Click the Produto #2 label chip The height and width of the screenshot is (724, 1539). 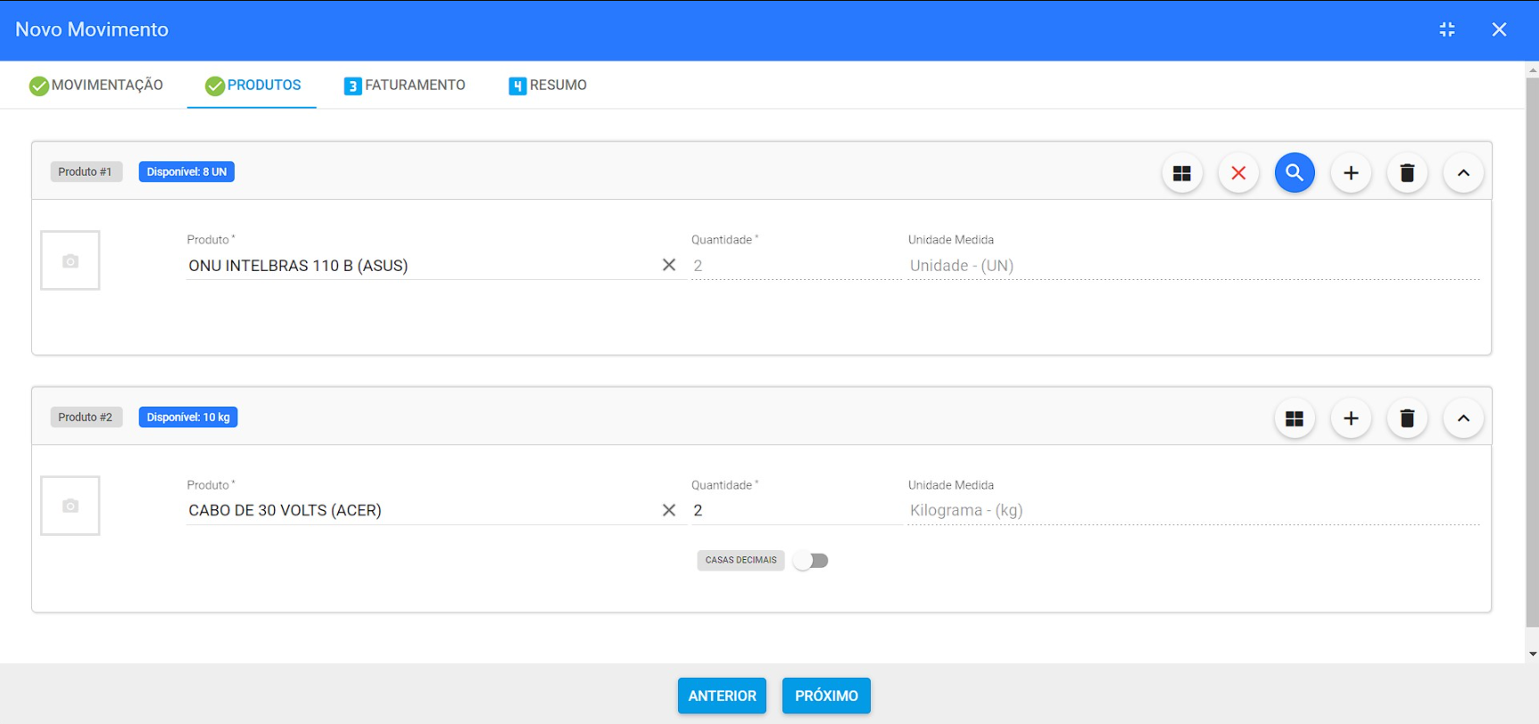click(x=86, y=417)
